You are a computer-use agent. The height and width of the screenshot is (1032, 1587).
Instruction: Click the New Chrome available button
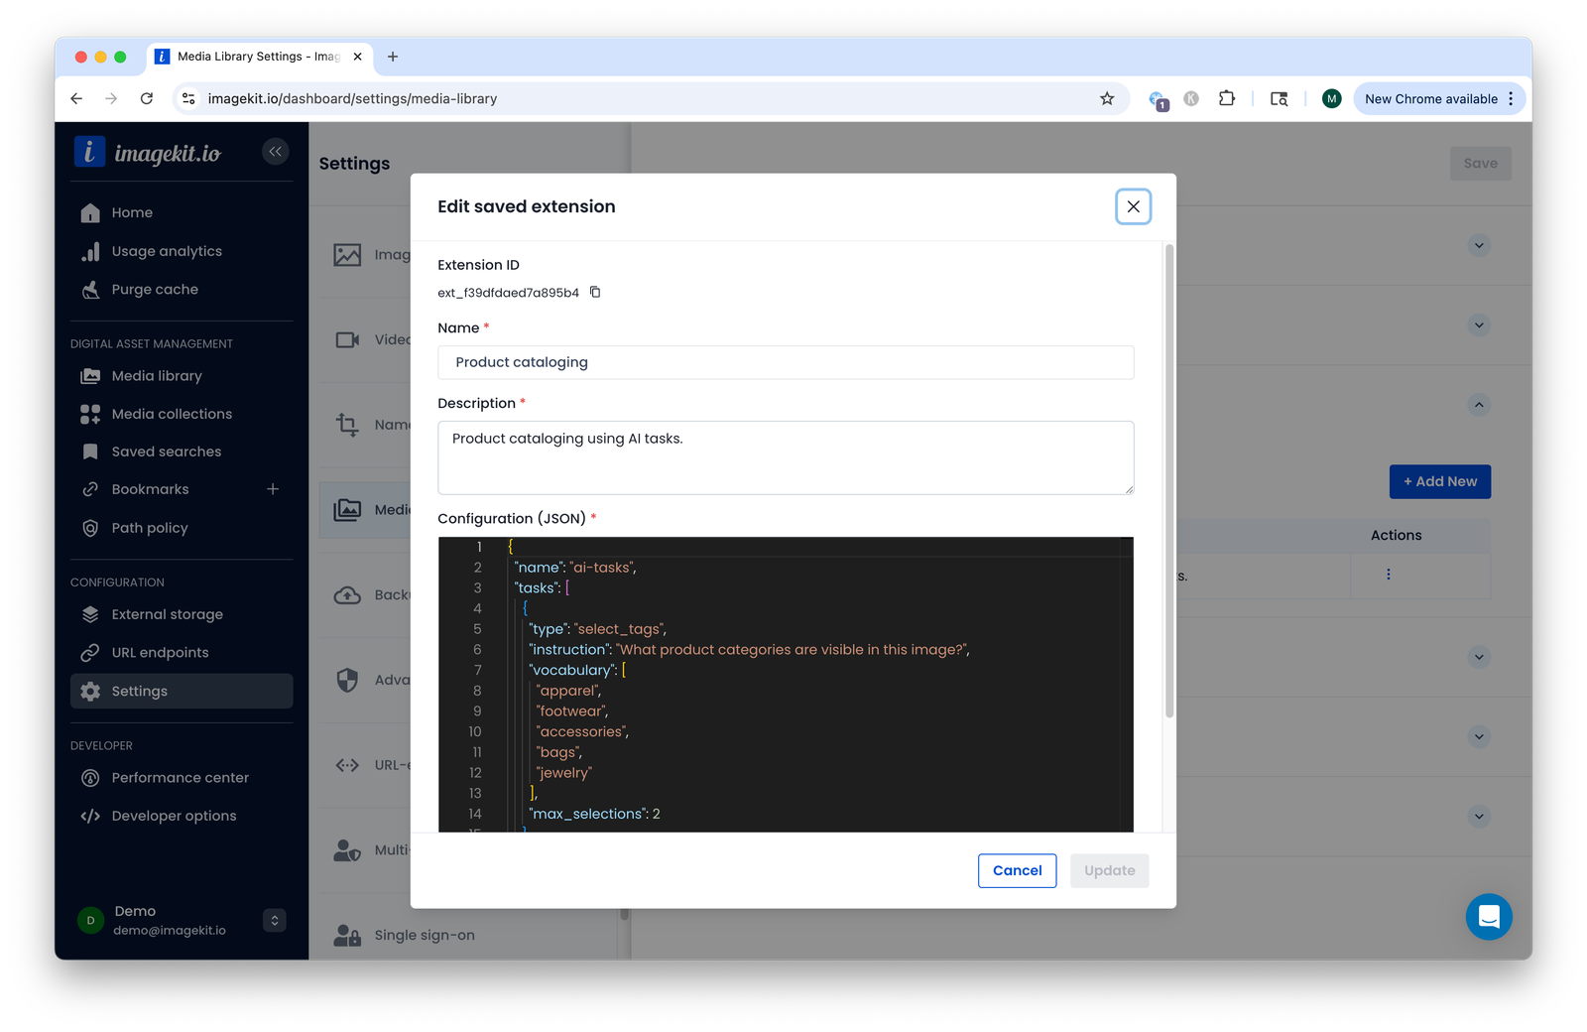point(1439,98)
